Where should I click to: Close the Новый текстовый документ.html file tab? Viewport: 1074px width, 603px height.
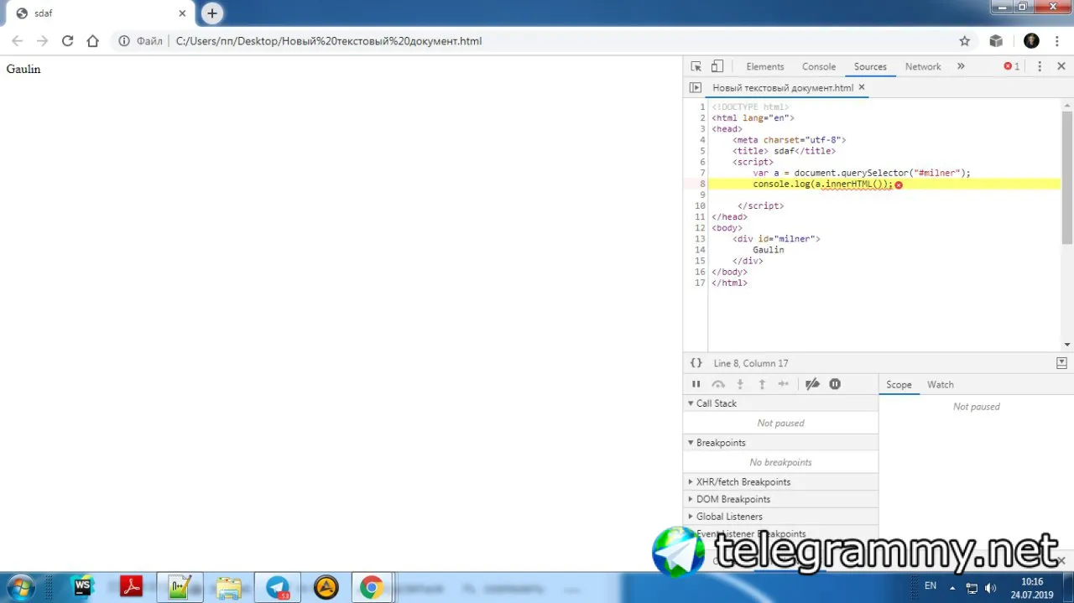862,87
